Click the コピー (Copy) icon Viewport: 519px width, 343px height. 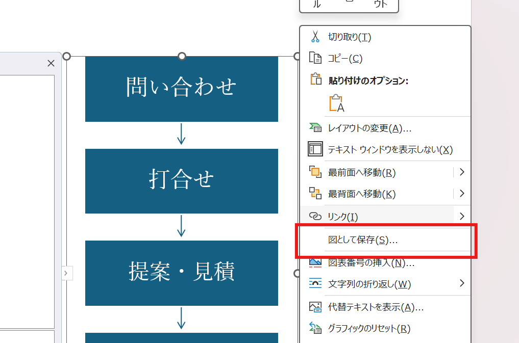pos(316,58)
